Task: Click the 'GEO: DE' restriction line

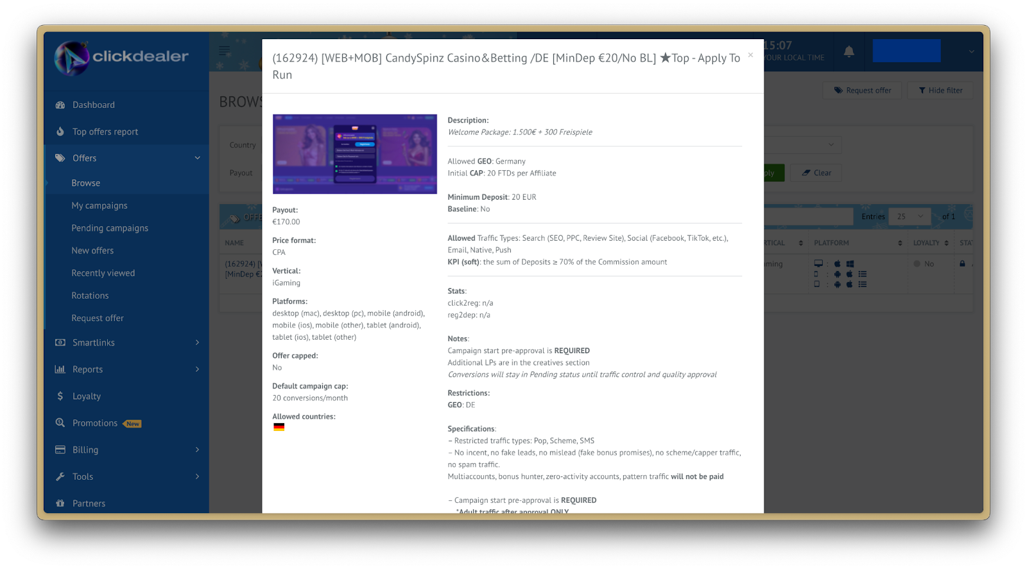Action: pyautogui.click(x=462, y=405)
